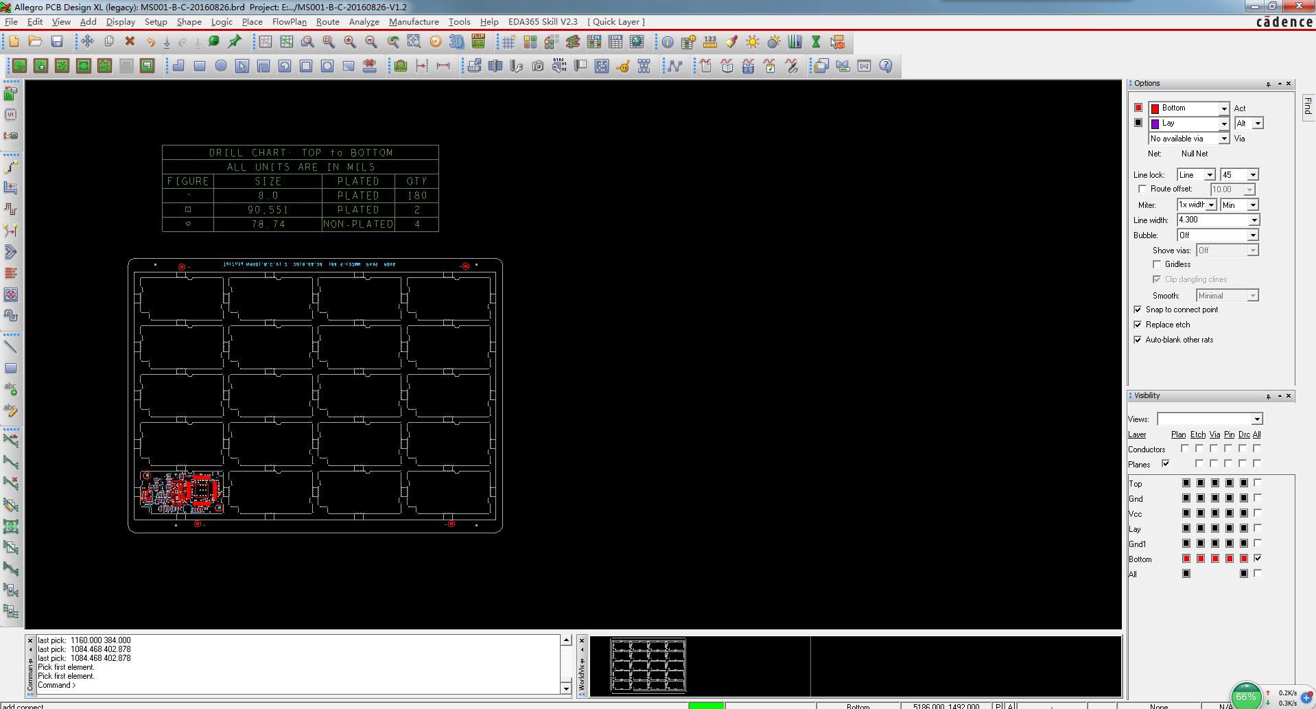Click the Pin column header link
This screenshot has height=709, width=1316.
click(1229, 434)
